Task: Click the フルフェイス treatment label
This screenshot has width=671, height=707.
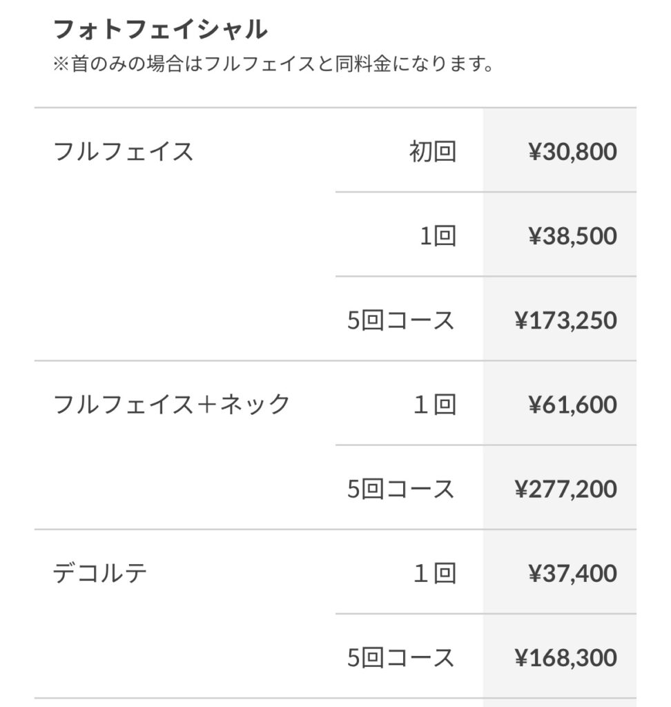Action: 123,151
